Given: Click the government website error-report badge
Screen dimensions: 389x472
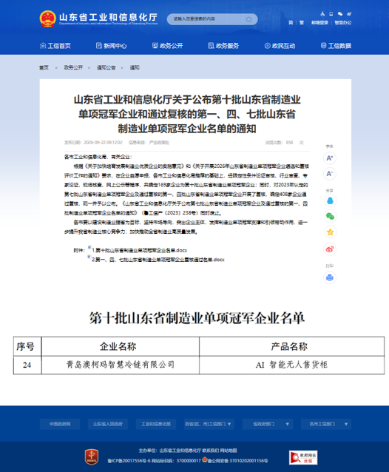Looking at the screenshot, I should (x=303, y=457).
